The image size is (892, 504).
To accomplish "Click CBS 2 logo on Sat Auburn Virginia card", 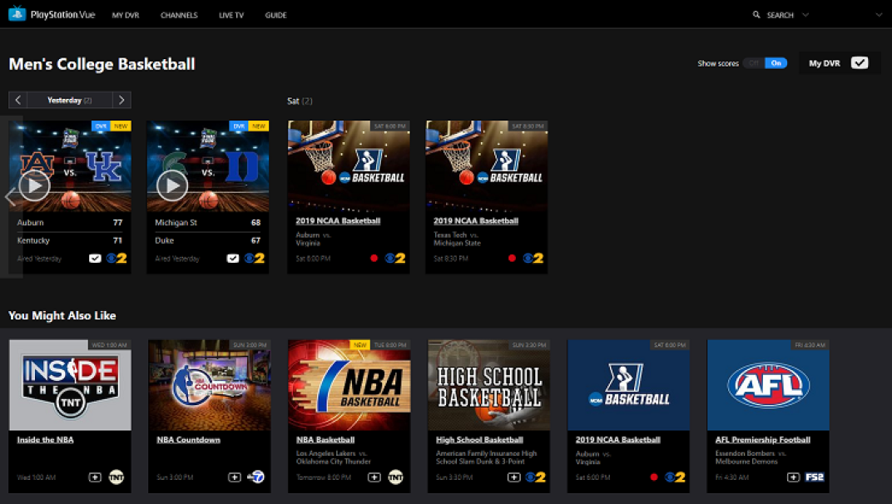I will [x=395, y=259].
